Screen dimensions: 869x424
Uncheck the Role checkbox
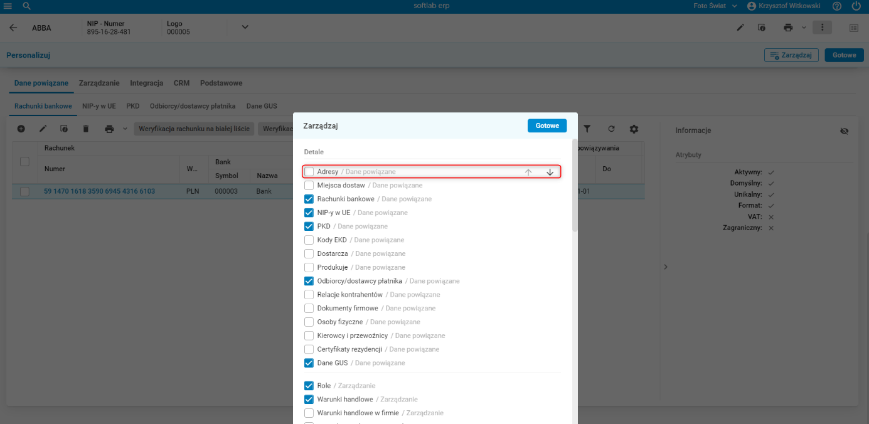pyautogui.click(x=309, y=386)
